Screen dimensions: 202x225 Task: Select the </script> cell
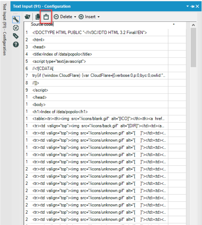coord(99,90)
